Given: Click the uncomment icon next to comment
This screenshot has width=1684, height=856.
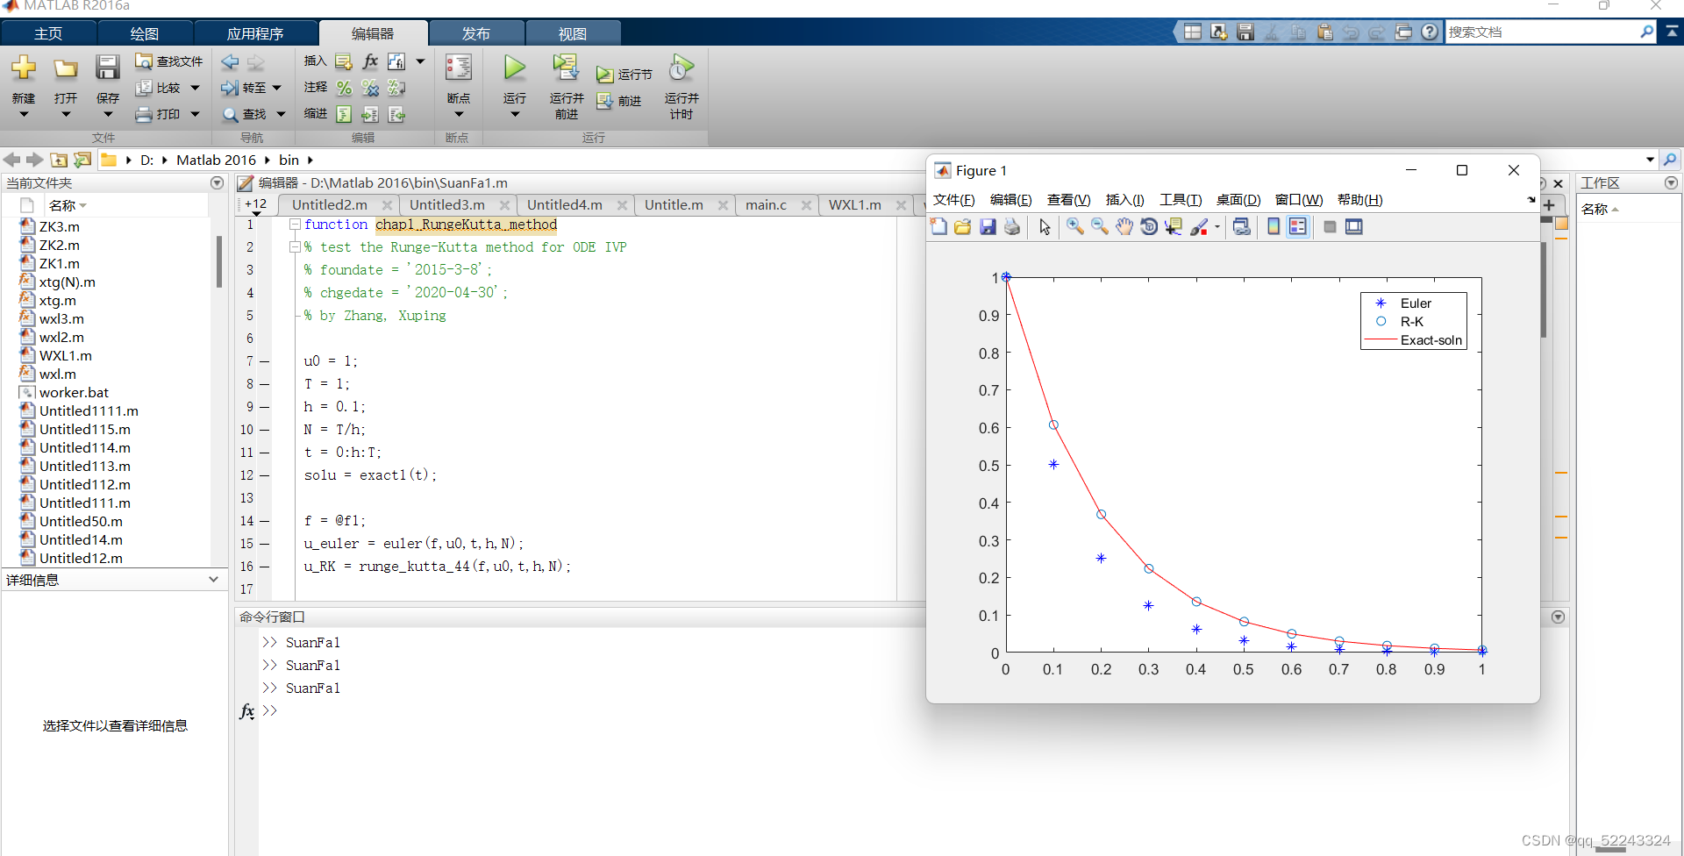Looking at the screenshot, I should [370, 88].
